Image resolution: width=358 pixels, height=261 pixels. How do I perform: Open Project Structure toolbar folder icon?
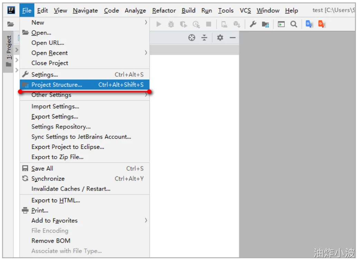265,24
